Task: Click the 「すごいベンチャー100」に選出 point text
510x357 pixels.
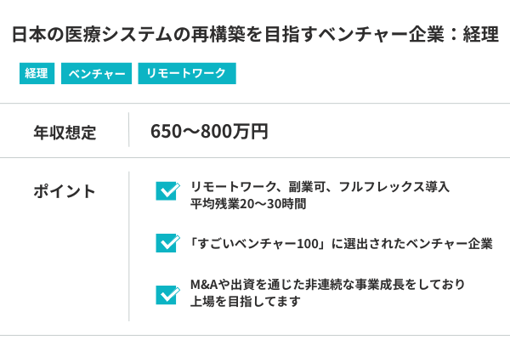Action: point(342,243)
